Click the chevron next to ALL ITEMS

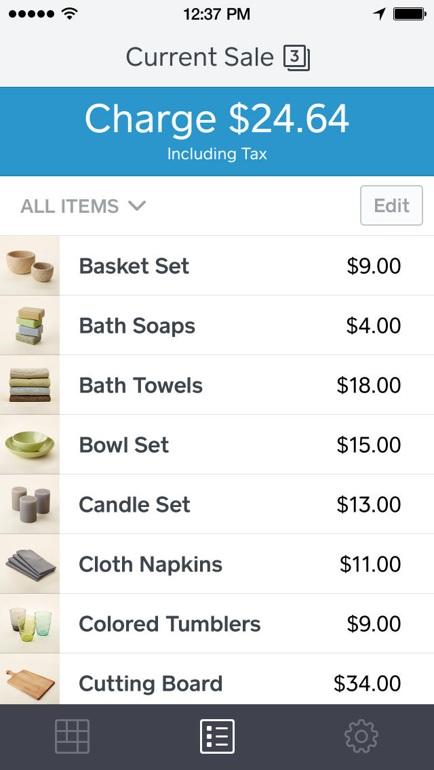pos(137,205)
